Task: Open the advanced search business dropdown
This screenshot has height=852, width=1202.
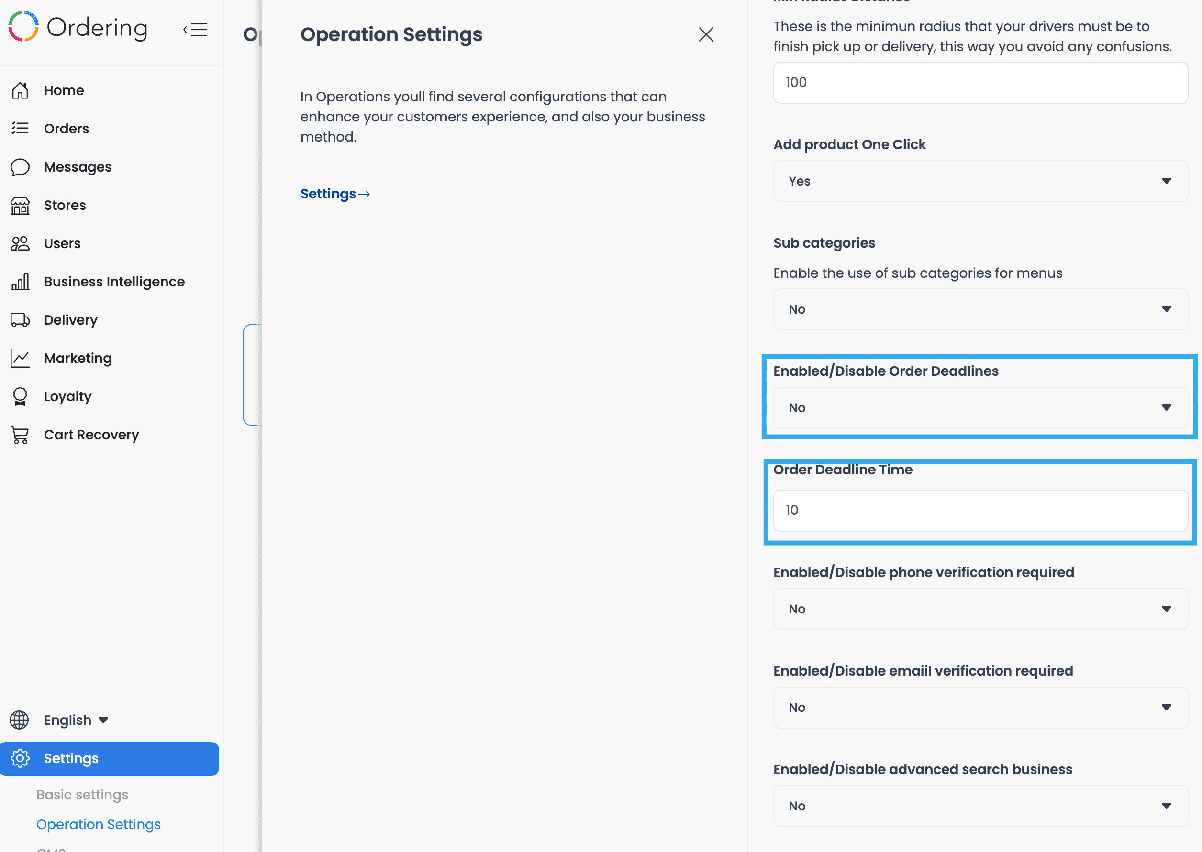Action: (980, 807)
